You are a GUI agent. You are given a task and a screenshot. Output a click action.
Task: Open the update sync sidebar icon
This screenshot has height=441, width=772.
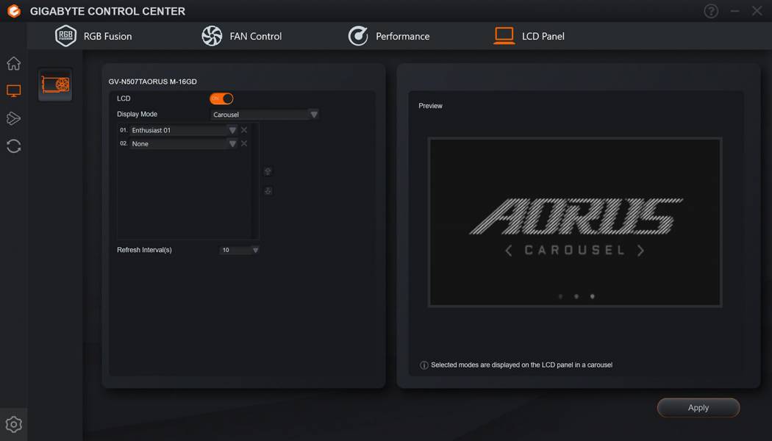[14, 146]
